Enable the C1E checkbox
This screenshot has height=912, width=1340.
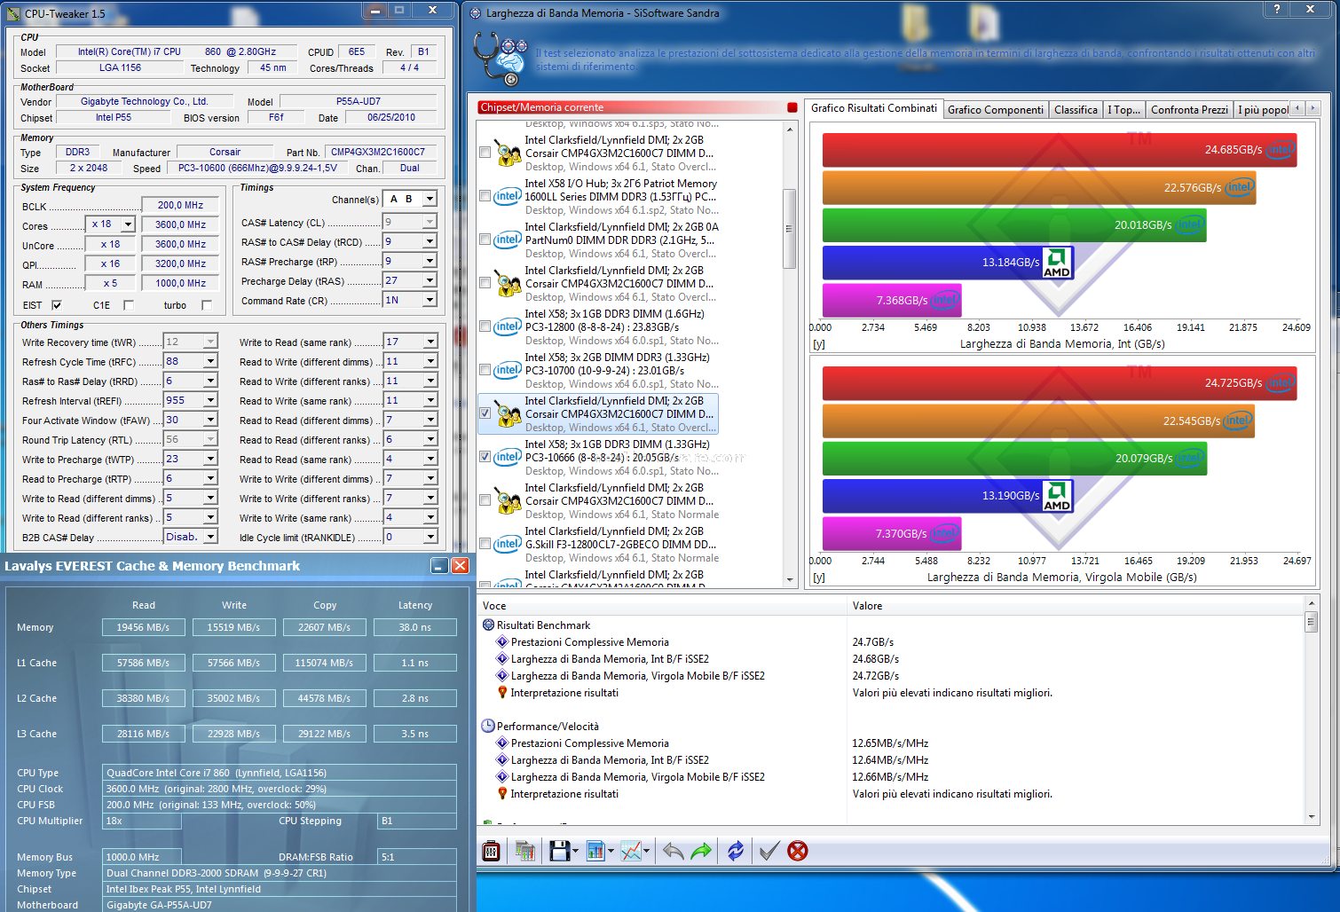tap(129, 305)
